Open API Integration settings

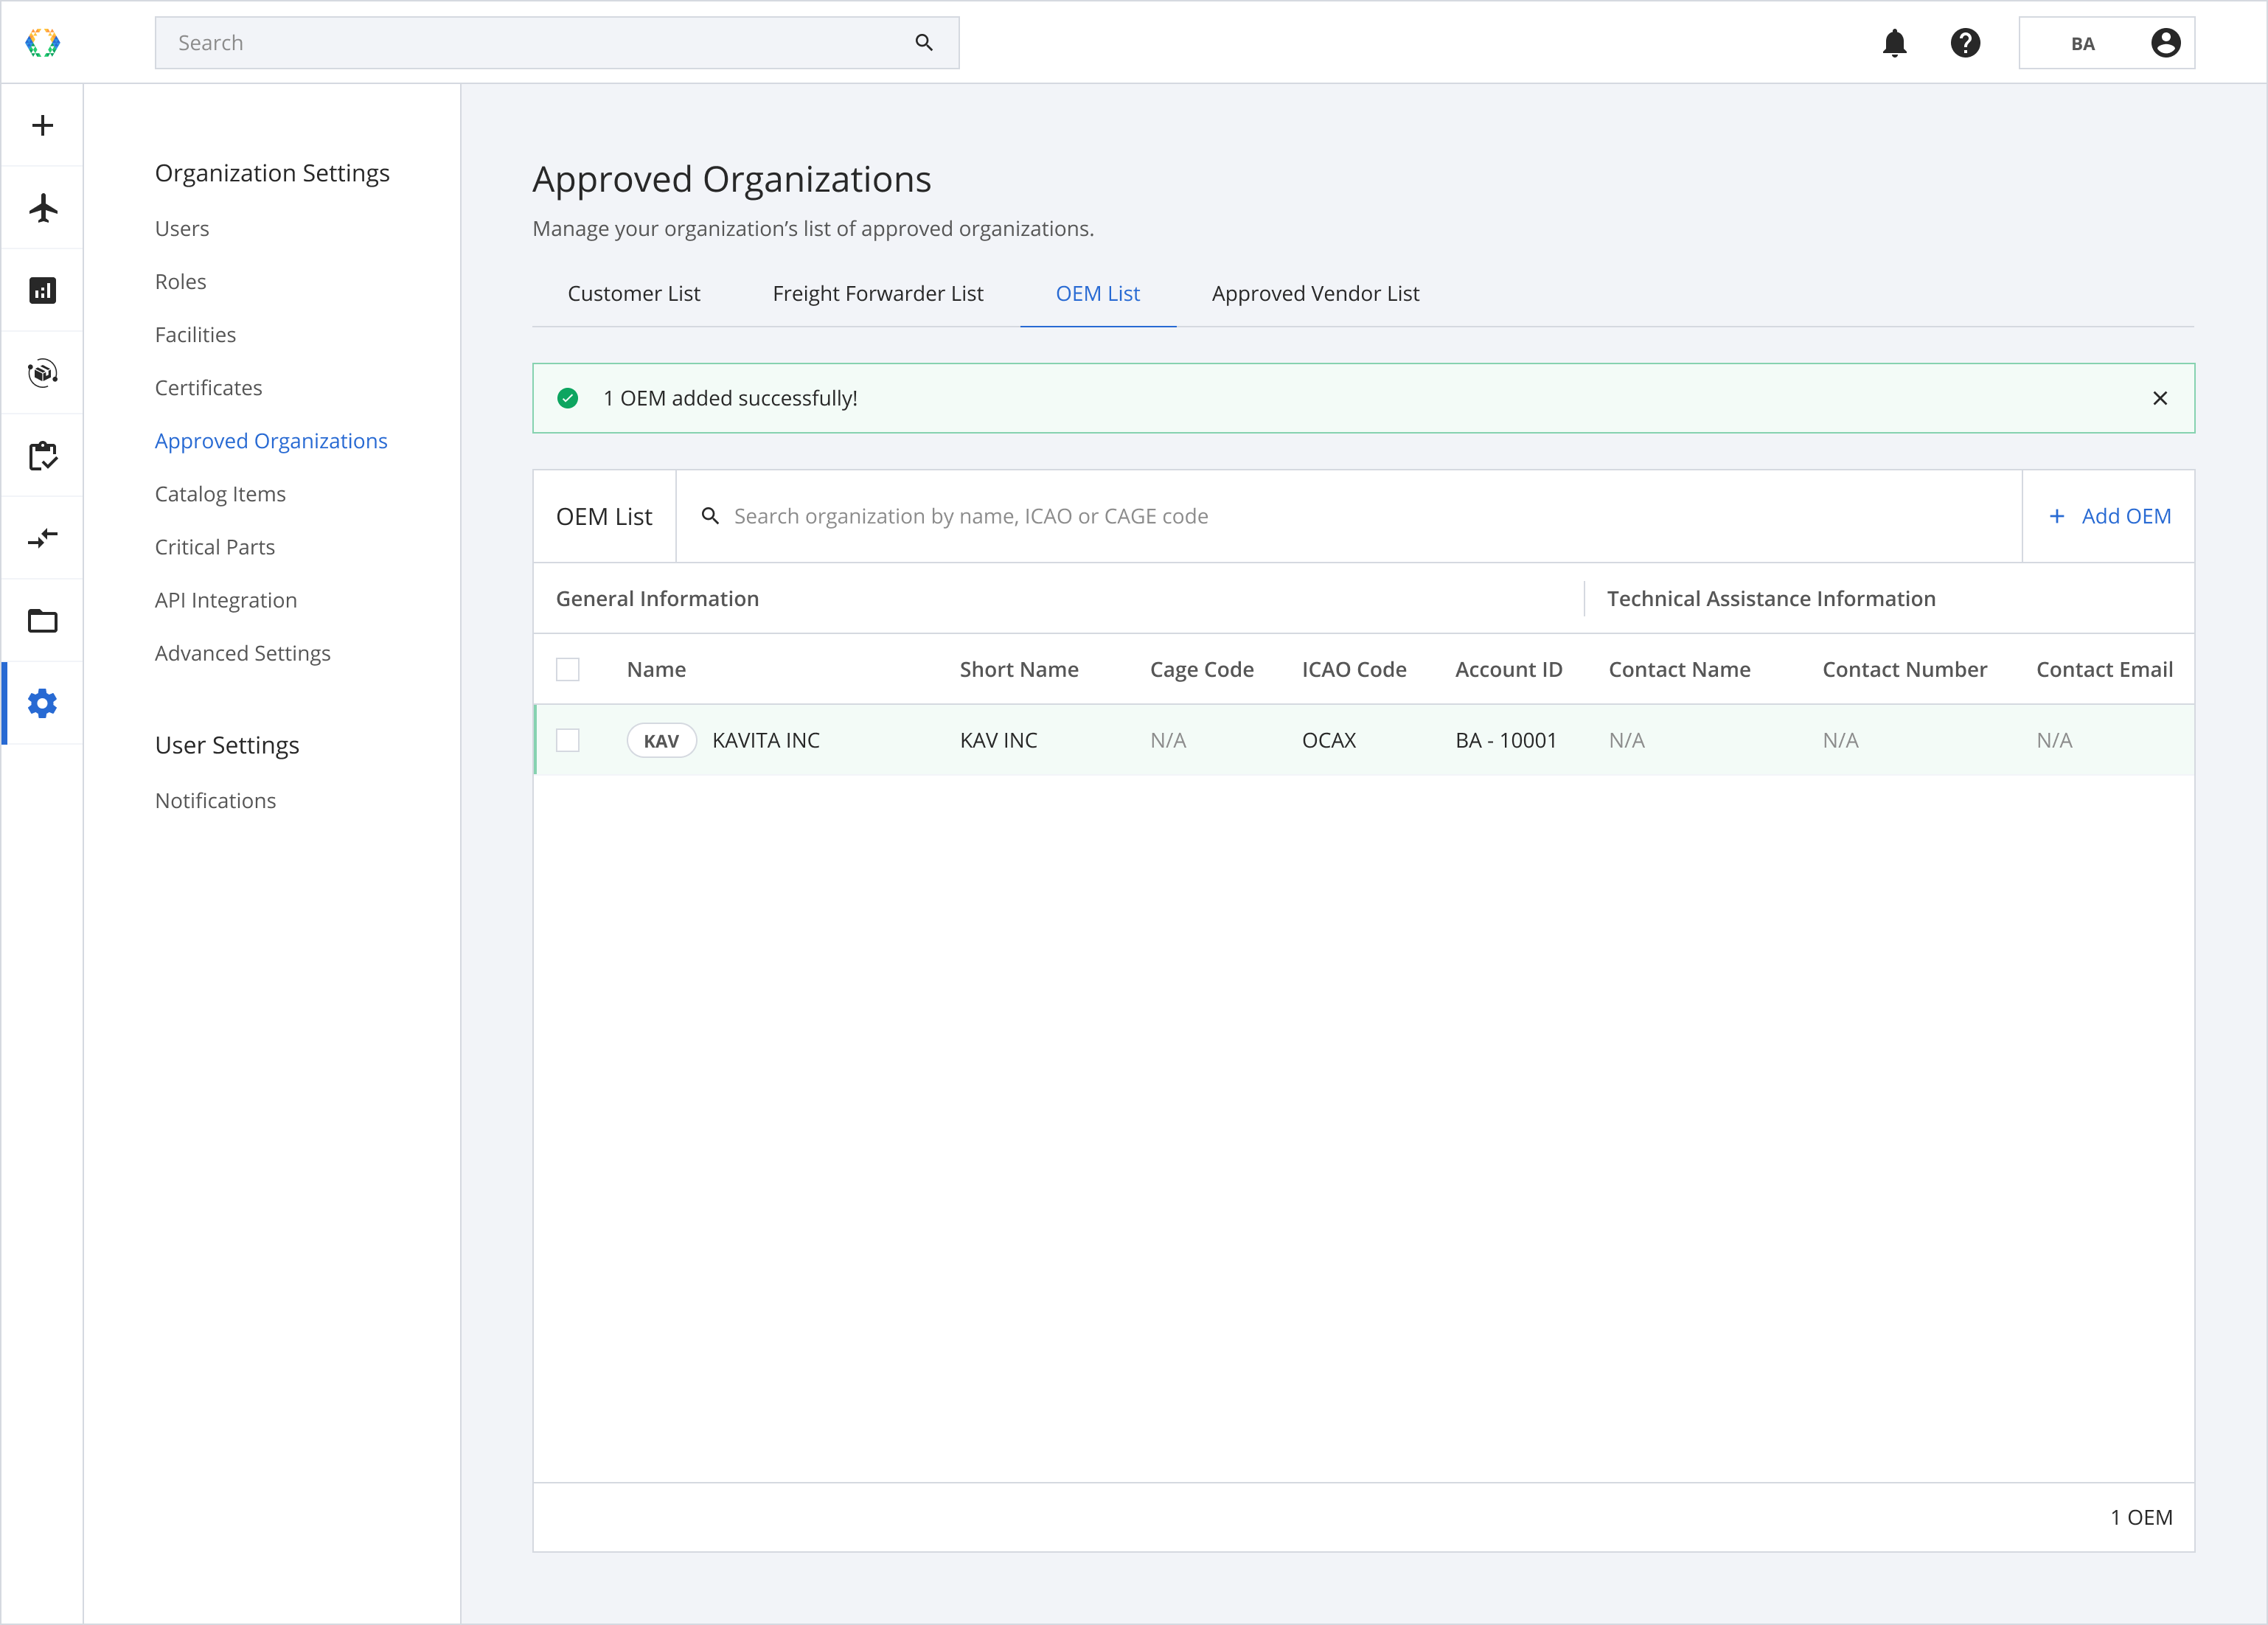[226, 599]
